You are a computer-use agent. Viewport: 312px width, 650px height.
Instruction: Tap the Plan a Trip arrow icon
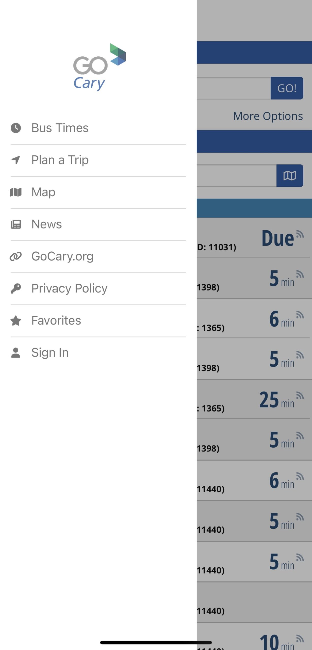16,160
